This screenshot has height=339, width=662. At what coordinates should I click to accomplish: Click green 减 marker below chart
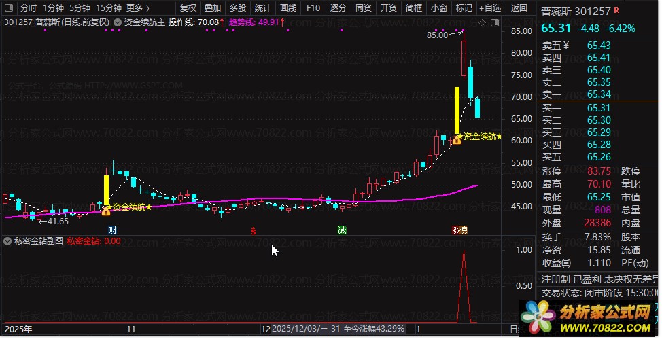pos(342,230)
